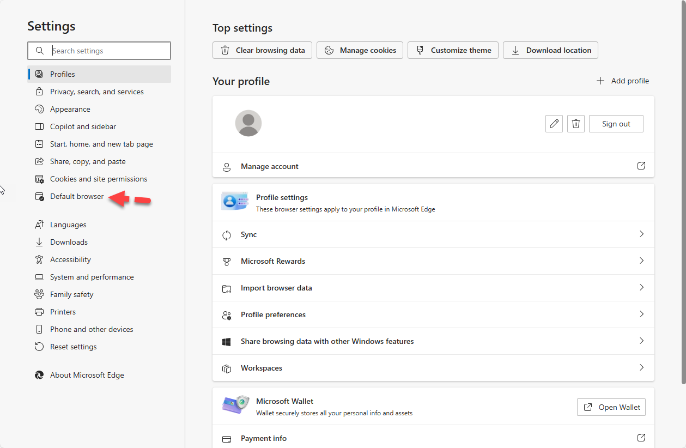686x448 pixels.
Task: Click the vertical scrollbar of the settings page
Action: pyautogui.click(x=683, y=193)
